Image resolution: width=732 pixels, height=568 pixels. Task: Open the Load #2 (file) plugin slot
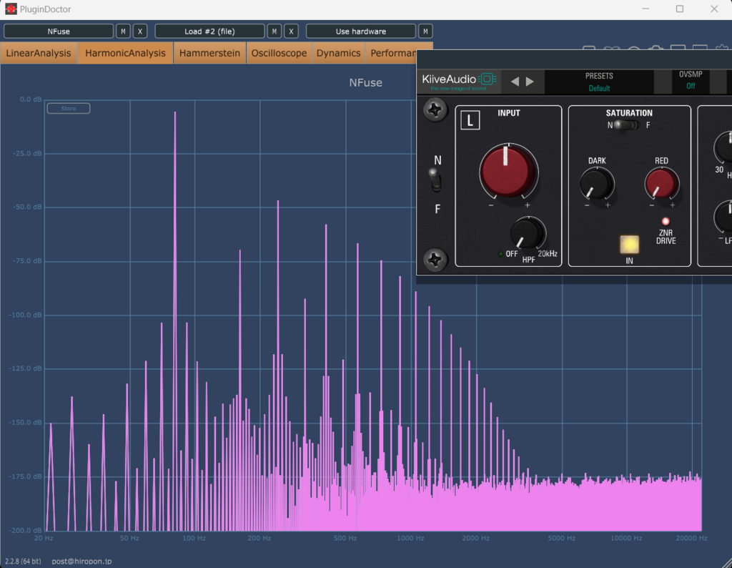209,31
